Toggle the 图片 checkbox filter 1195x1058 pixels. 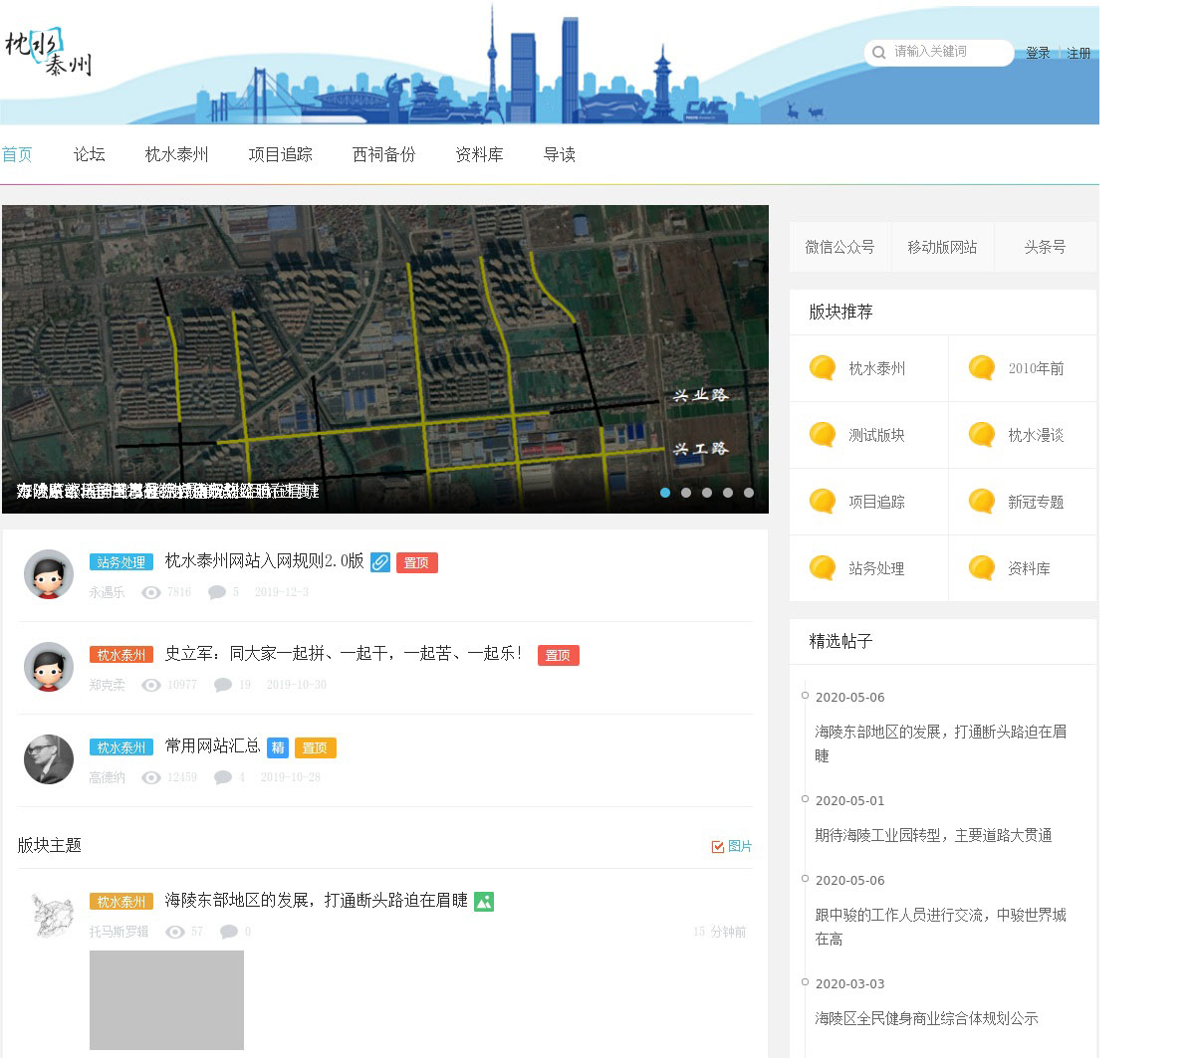point(718,846)
